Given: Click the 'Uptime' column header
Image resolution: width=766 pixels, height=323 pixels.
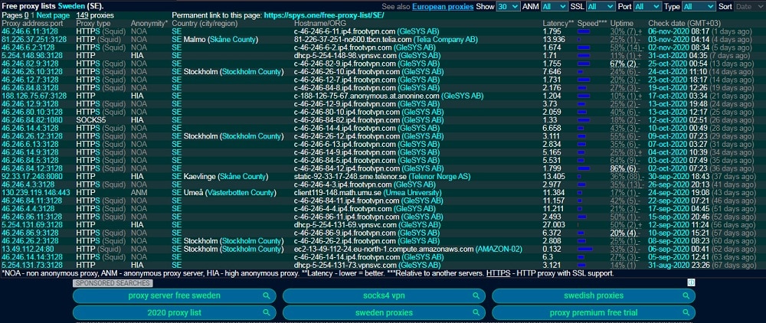Looking at the screenshot, I should [622, 24].
